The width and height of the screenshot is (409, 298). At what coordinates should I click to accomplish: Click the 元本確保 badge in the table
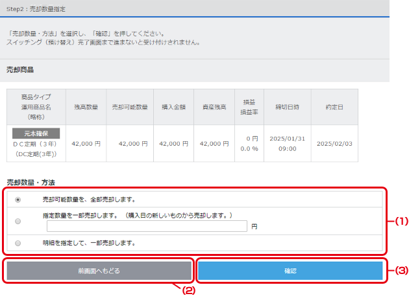coord(36,133)
